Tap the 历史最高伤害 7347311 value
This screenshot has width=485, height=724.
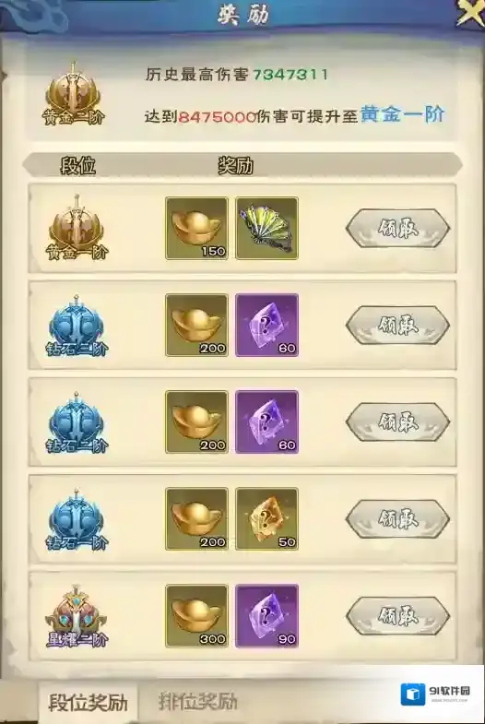(x=290, y=75)
